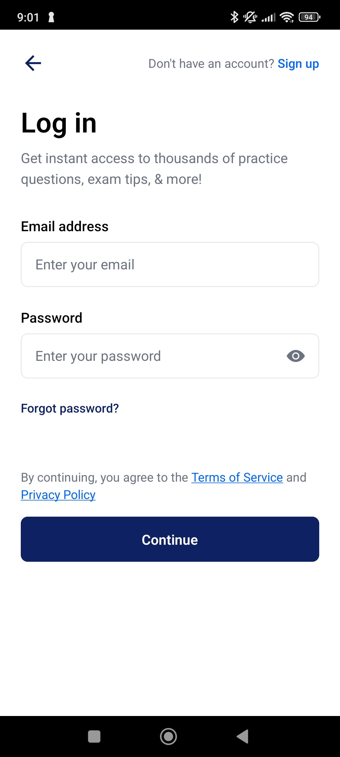Image resolution: width=340 pixels, height=757 pixels.
Task: Tap the battery level indicator
Action: point(309,17)
